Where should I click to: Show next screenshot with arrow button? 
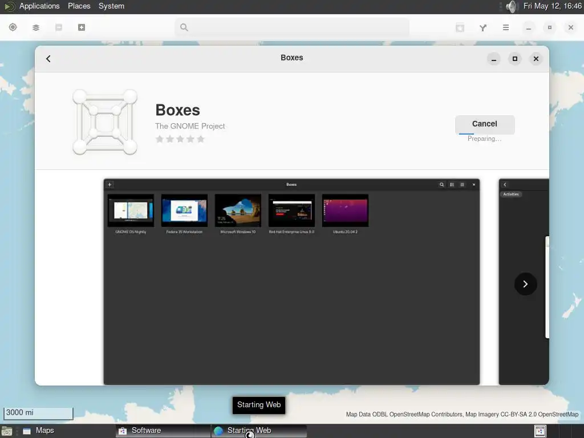[525, 284]
